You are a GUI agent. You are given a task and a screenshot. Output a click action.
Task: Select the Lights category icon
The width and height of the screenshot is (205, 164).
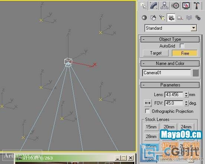[162, 18]
